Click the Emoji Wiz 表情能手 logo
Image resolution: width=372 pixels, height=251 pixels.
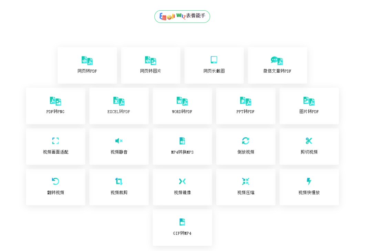coord(182,16)
